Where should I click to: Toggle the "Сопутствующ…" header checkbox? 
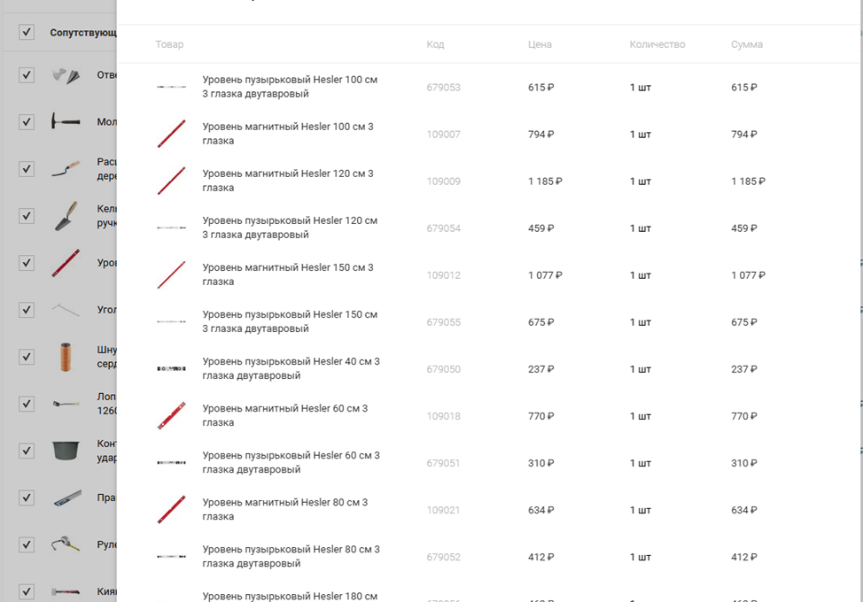(27, 33)
